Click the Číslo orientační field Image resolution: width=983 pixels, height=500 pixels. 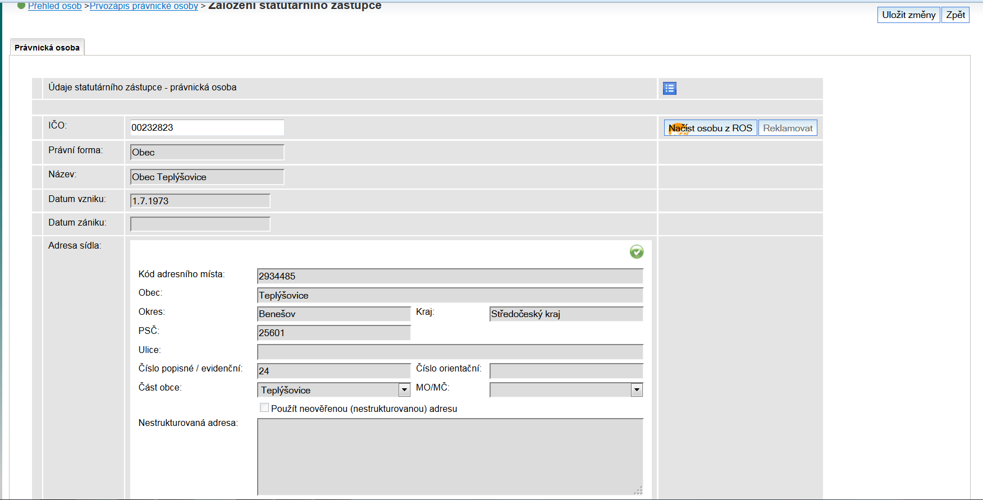point(566,371)
